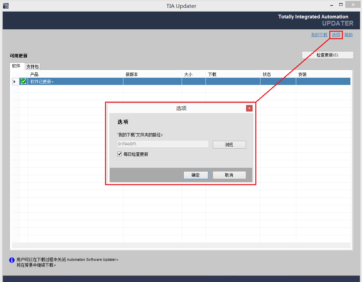The image size is (362, 282).
Task: Close the TIA Updater window
Action: click(x=353, y=5)
